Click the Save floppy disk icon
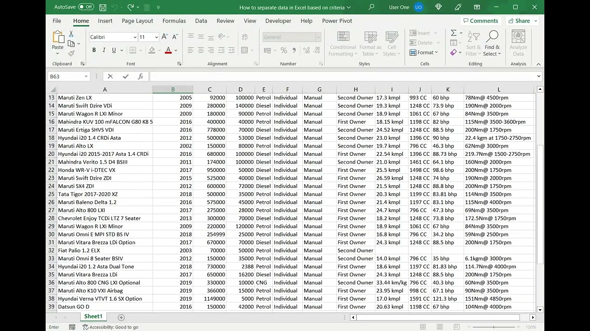590x331 pixels. [103, 7]
